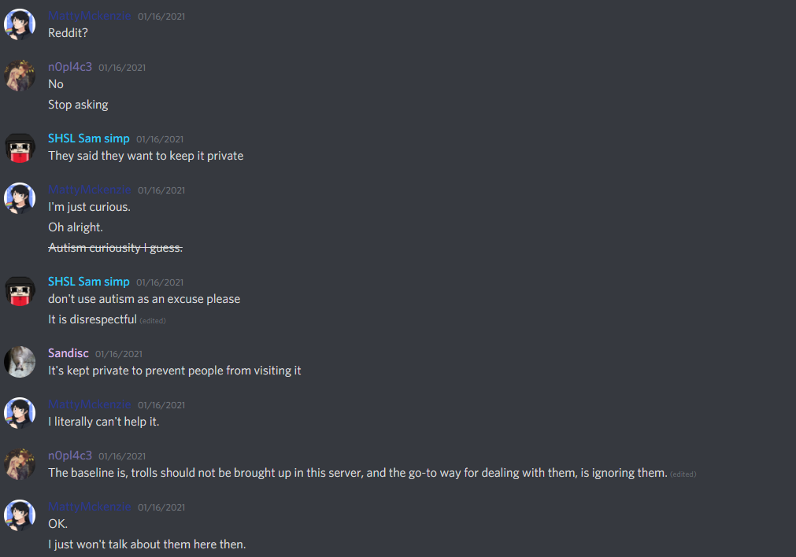Image resolution: width=796 pixels, height=557 pixels.
Task: Click the "Stop asking" message
Action: tap(78, 105)
